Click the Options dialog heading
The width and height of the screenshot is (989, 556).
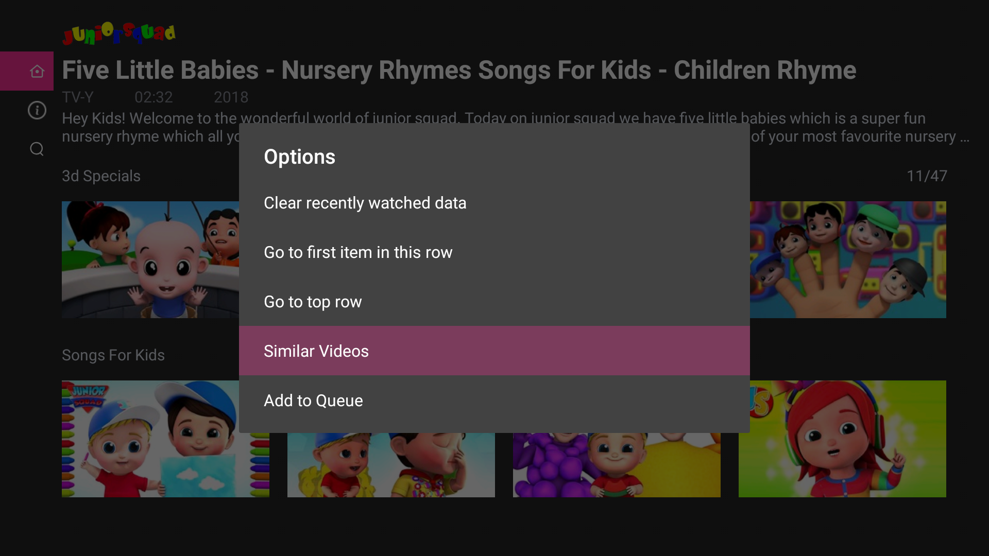click(299, 157)
